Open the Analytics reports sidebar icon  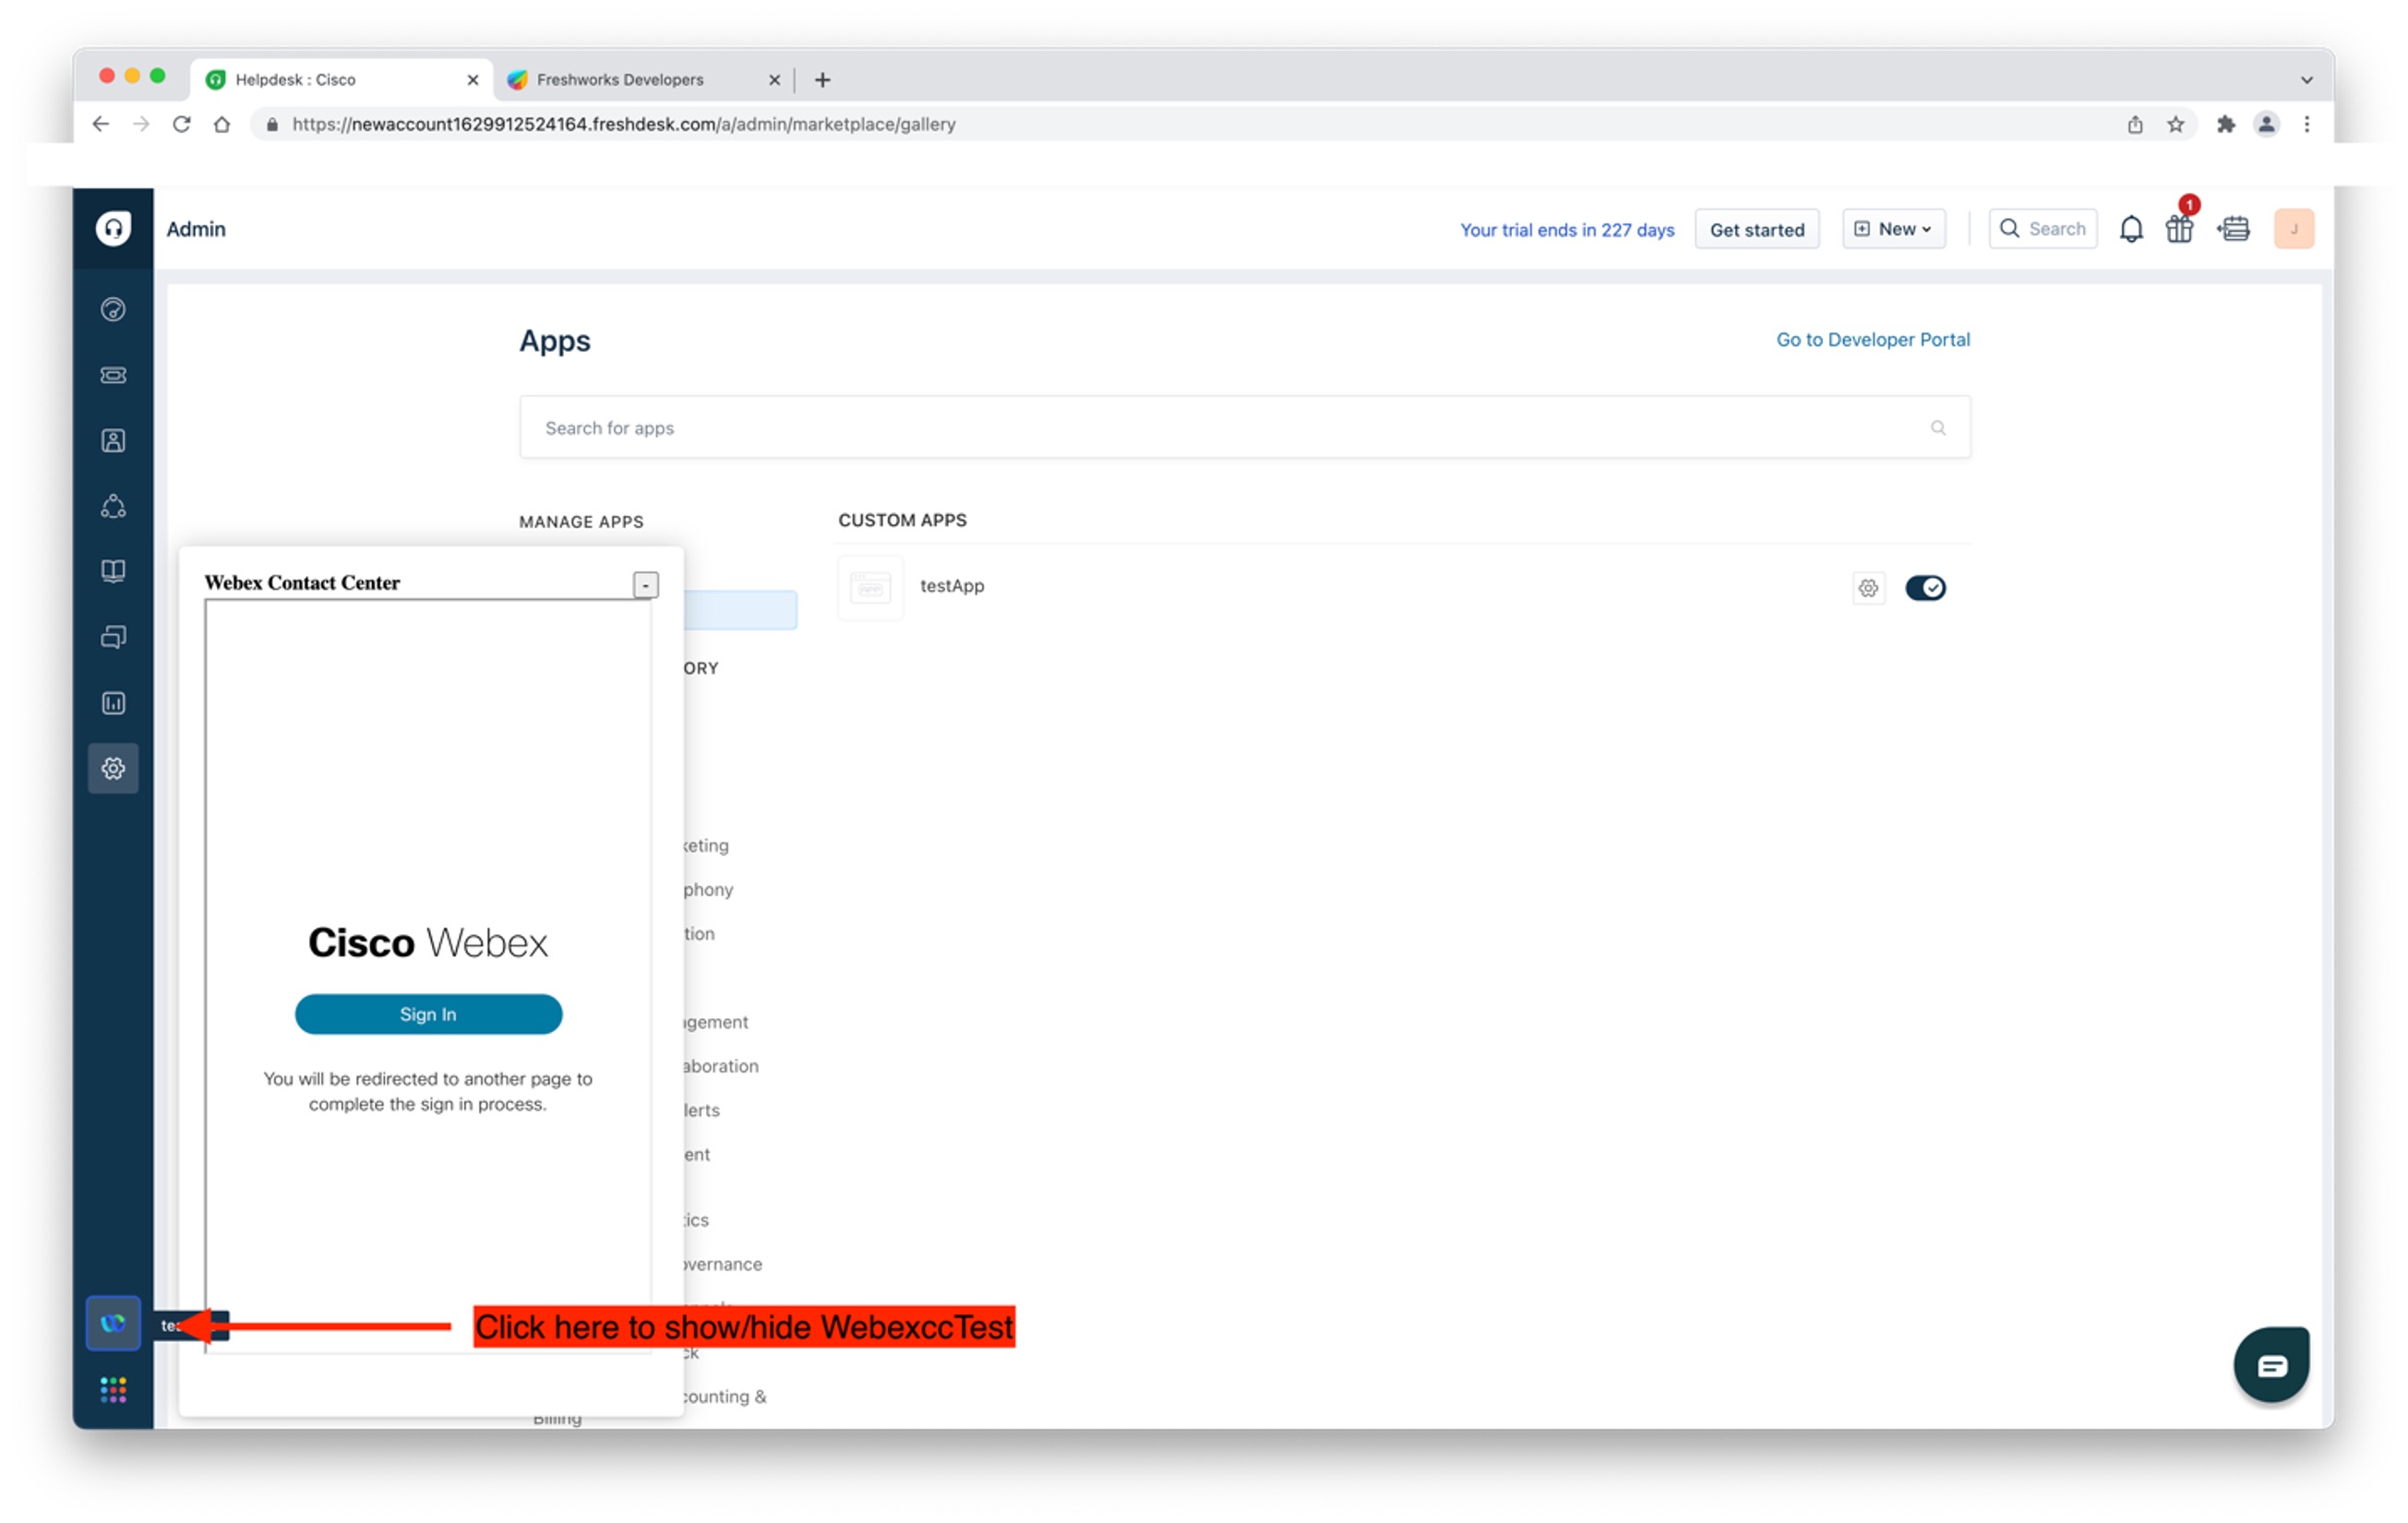(113, 703)
